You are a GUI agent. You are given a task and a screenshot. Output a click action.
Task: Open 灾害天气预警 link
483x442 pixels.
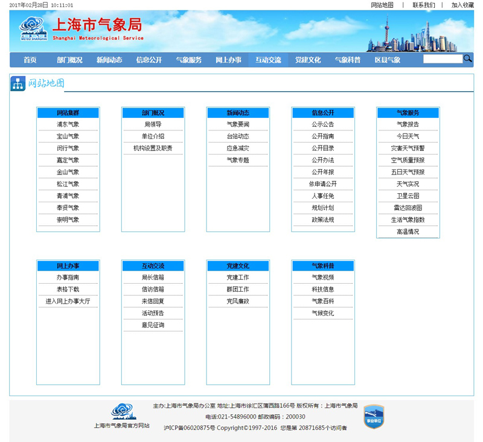408,148
